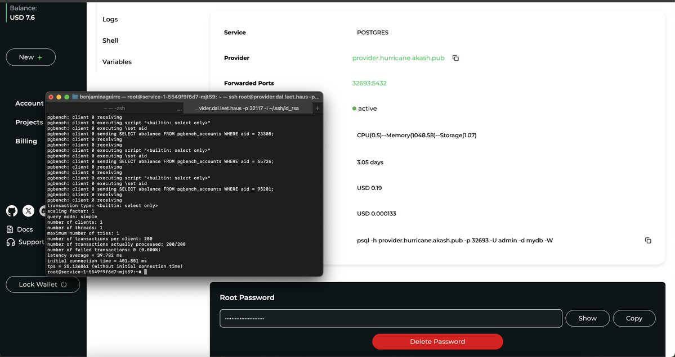Viewport: 675px width, 357px height.
Task: Click the terminal line with aid = 95201
Action: click(160, 189)
